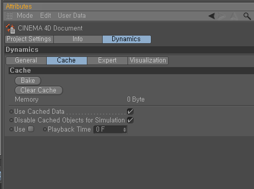Image resolution: width=254 pixels, height=189 pixels.
Task: Click animation dot beside Playback Time
Action: pos(45,130)
